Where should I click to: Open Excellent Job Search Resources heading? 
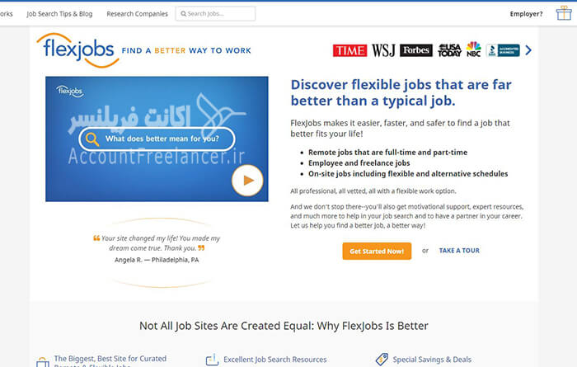(x=274, y=360)
